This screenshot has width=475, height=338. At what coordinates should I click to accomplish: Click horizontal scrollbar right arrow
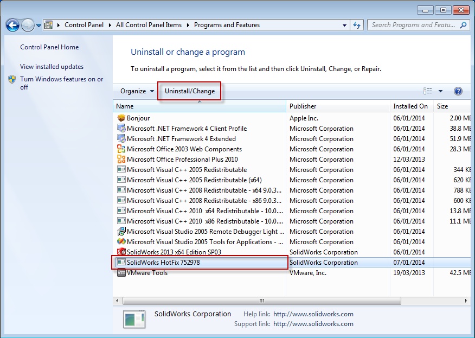[x=466, y=301]
